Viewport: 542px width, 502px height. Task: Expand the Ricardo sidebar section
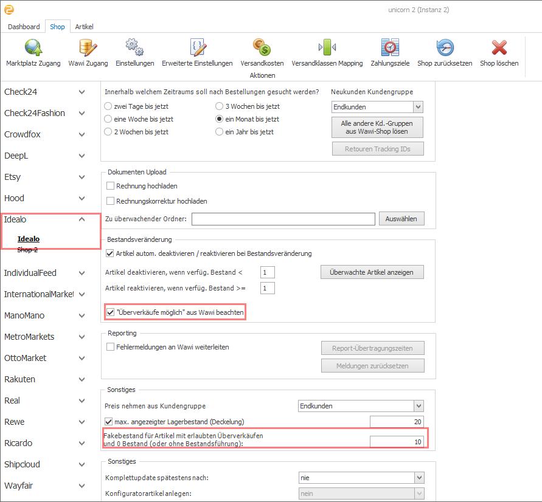click(82, 443)
